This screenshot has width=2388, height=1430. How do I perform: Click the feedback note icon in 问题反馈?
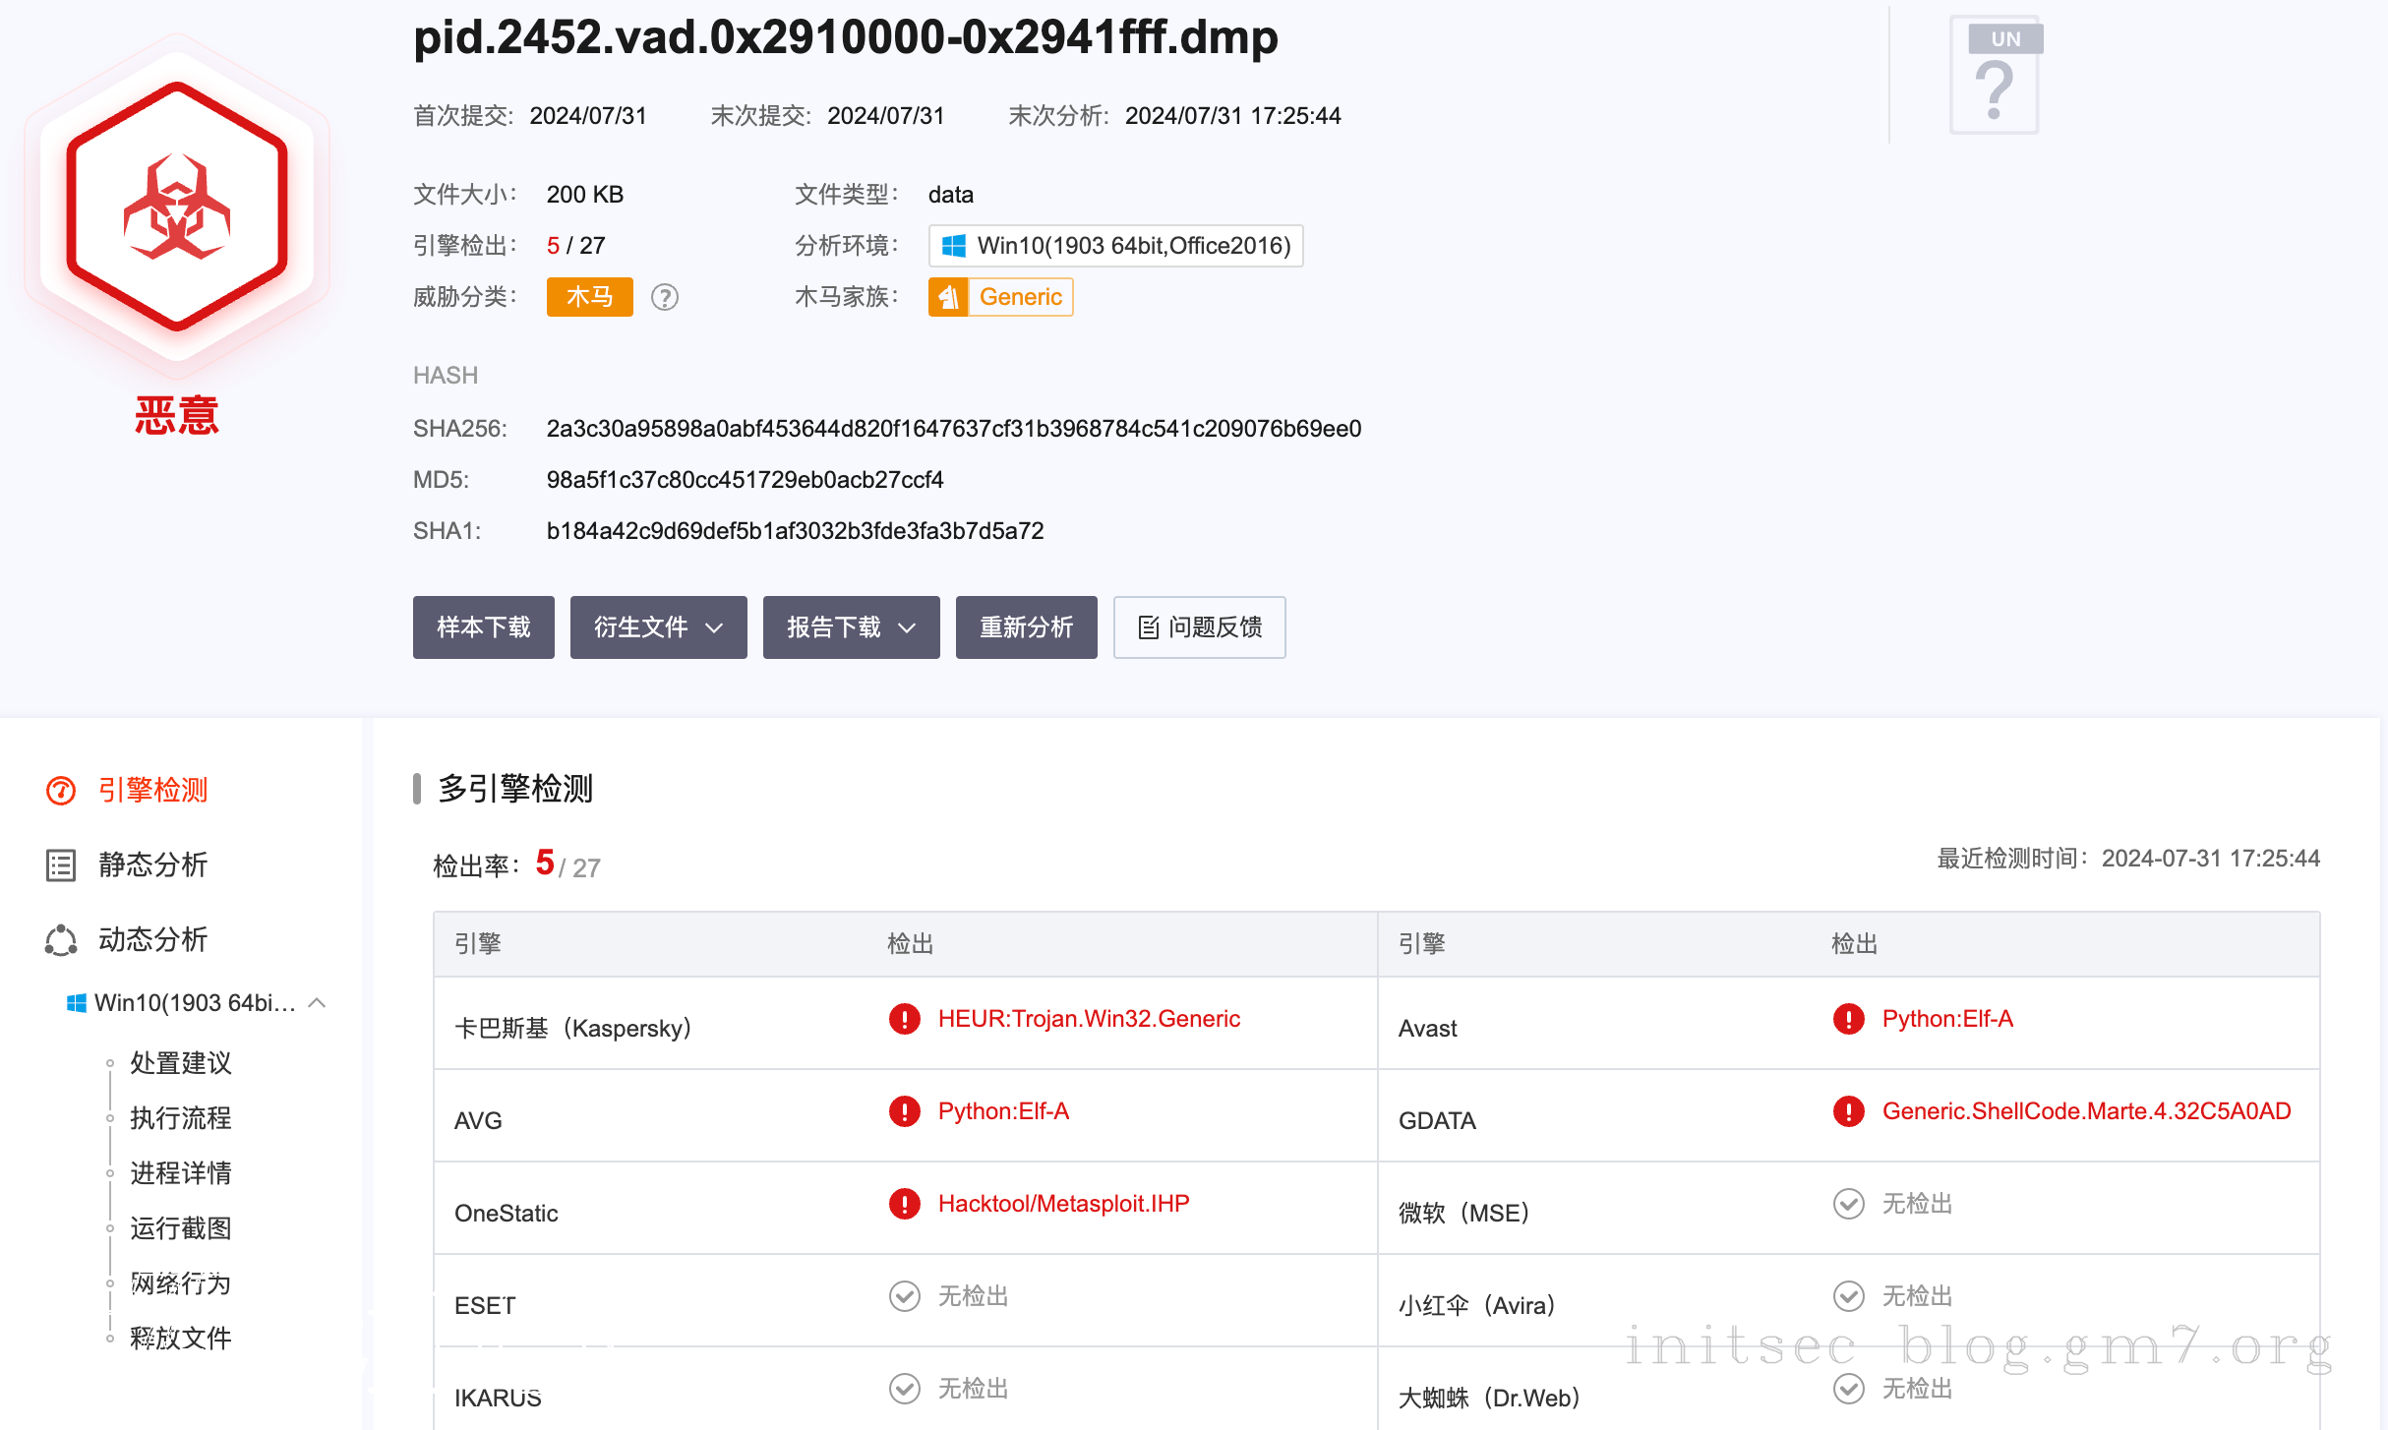click(1148, 627)
